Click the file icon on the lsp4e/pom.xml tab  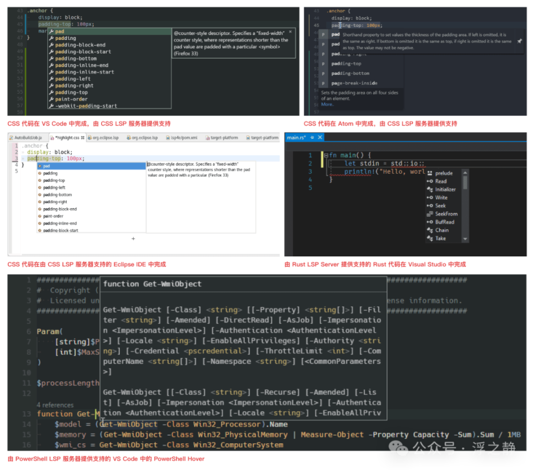168,138
